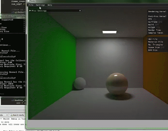Click the OBJ File label
The height and width of the screenshot is (131, 168).
(153, 39)
